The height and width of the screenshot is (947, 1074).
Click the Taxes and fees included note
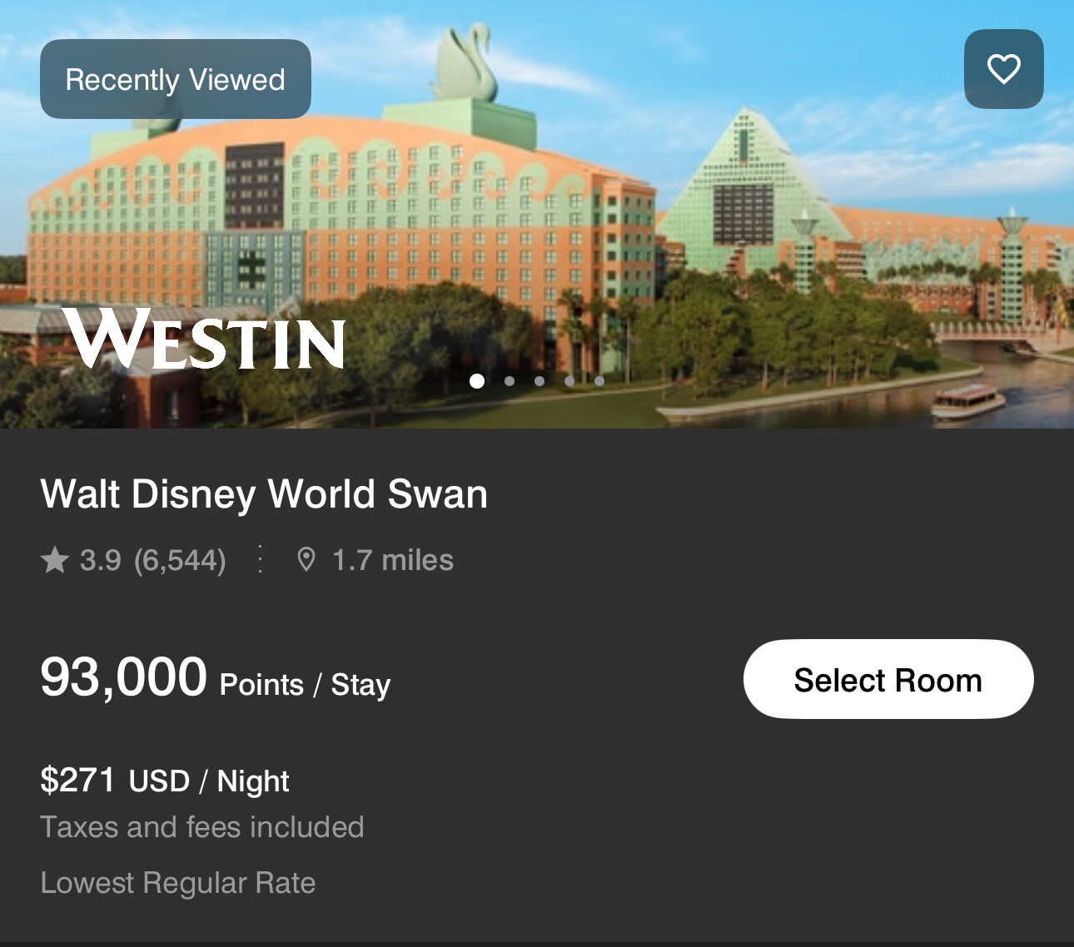click(x=202, y=827)
